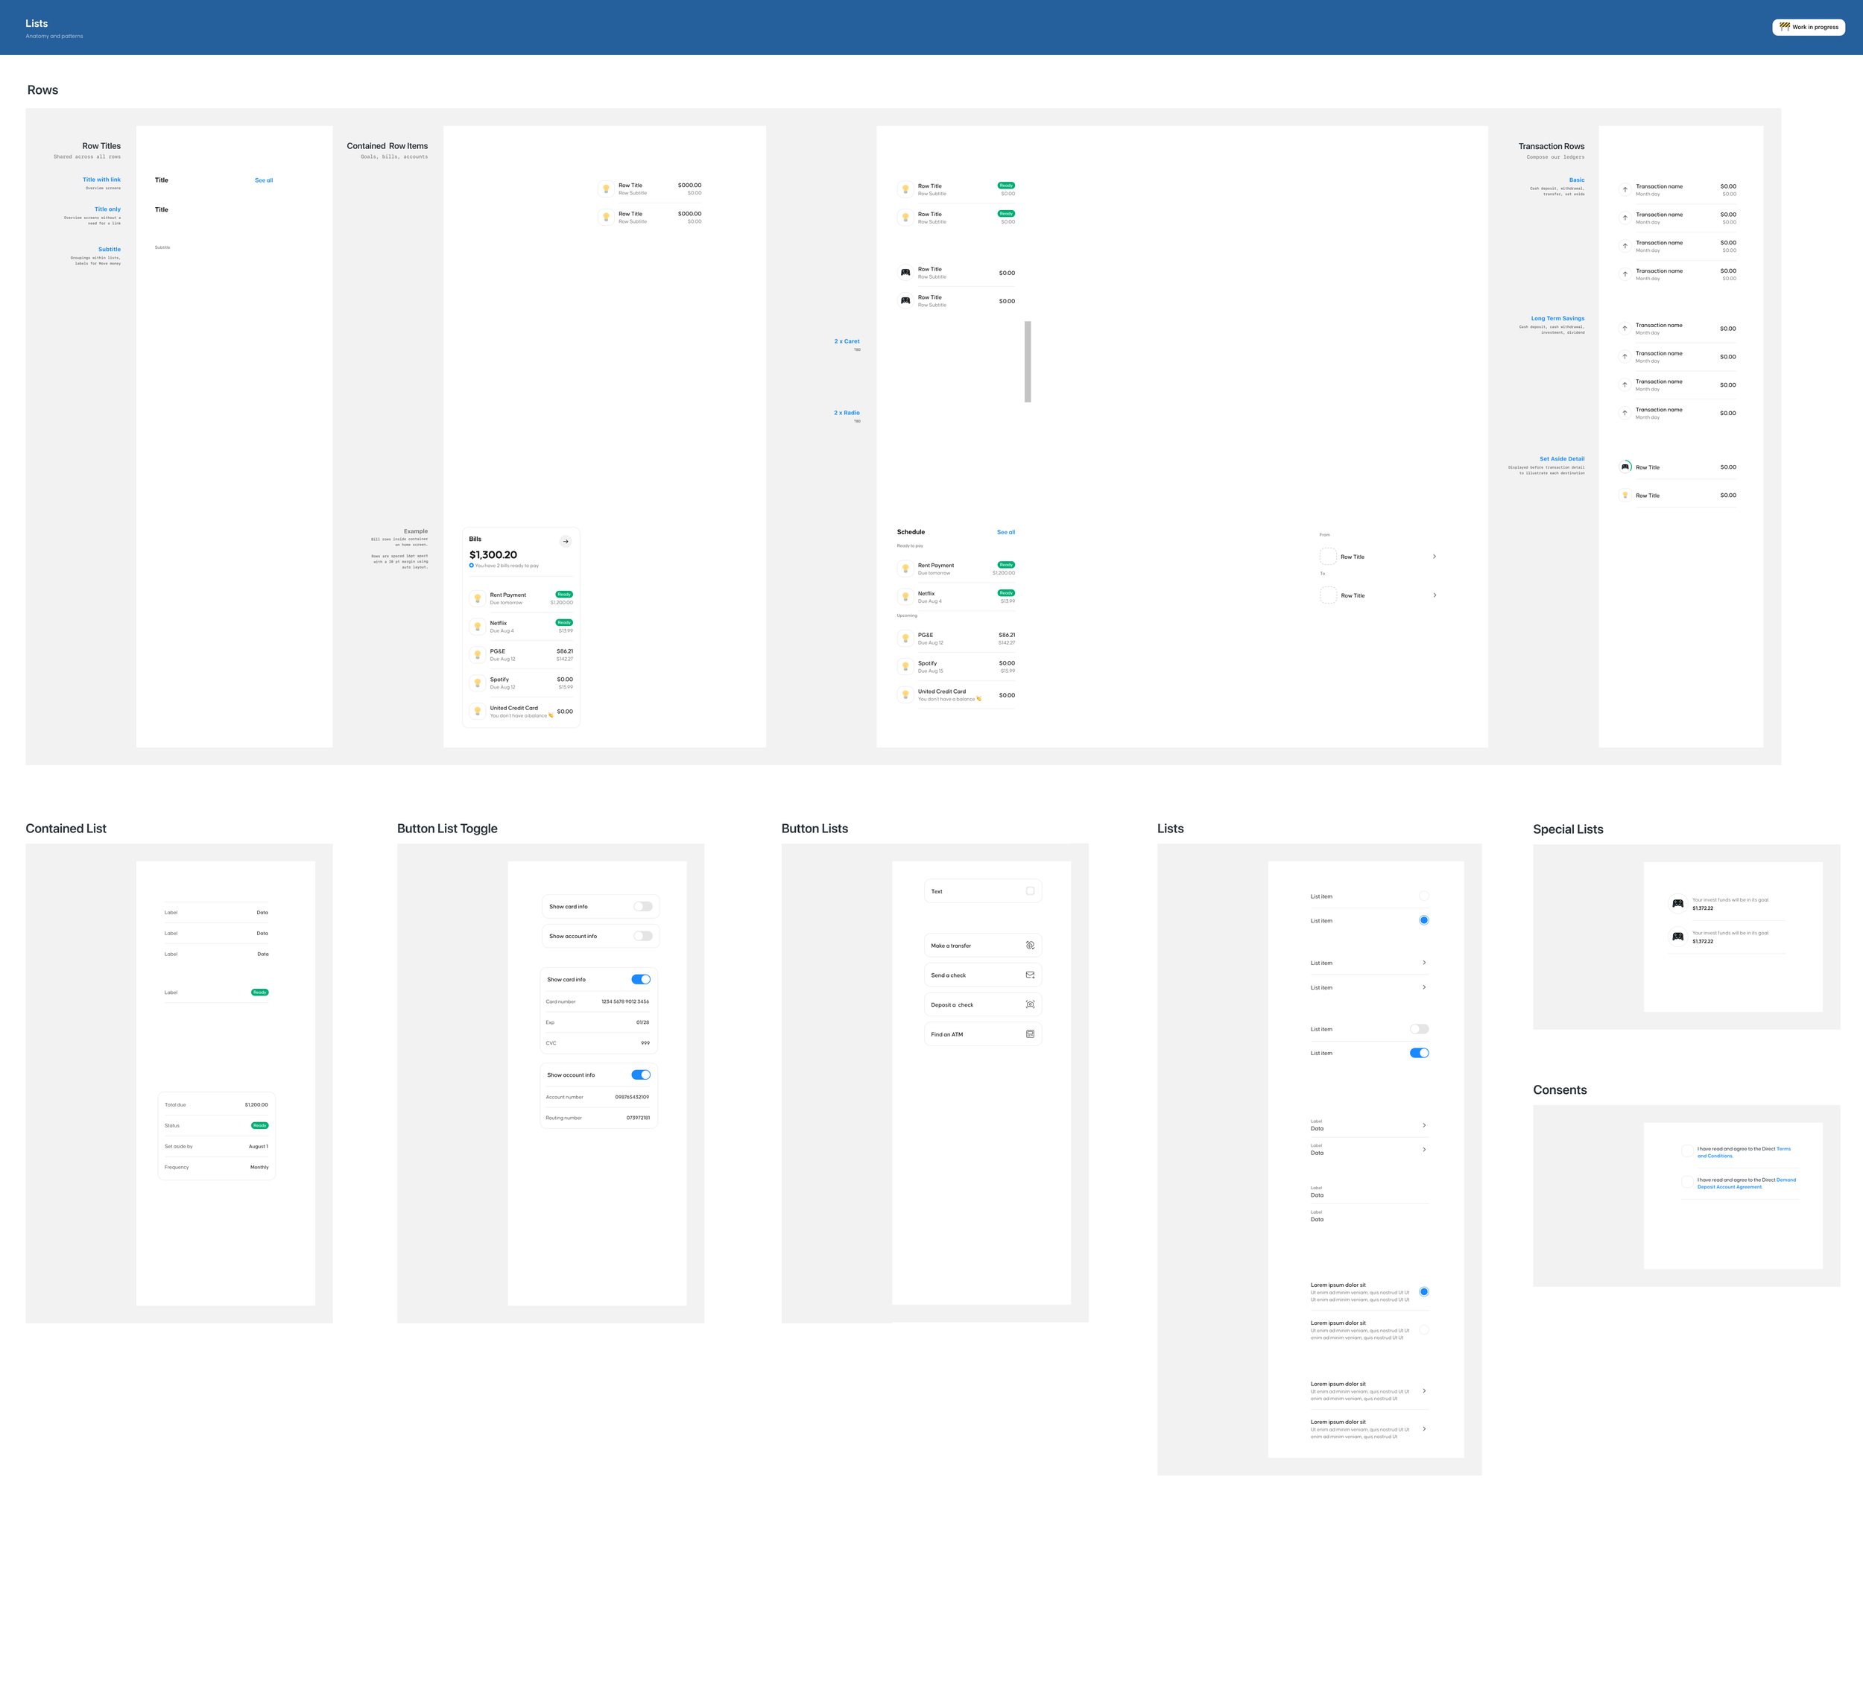
Task: Click the construction icon in Work in progress badge
Action: click(x=1785, y=27)
